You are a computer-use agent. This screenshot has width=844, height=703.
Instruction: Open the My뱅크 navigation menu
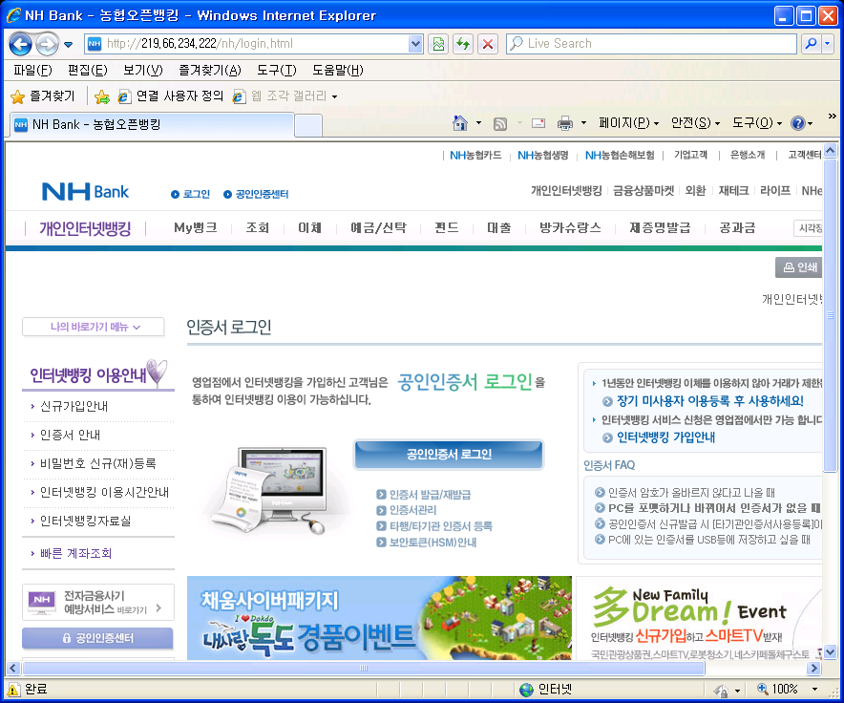coord(196,228)
